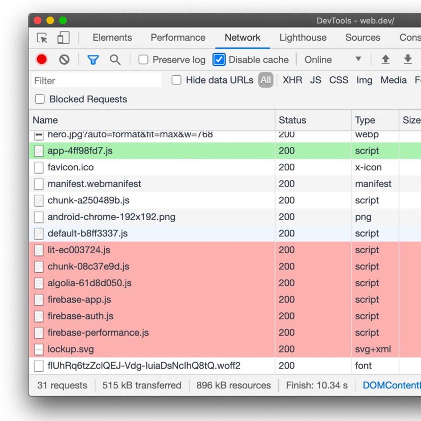421x421 pixels.
Task: Select the chunk-08c37e9d.js request
Action: 225,266
